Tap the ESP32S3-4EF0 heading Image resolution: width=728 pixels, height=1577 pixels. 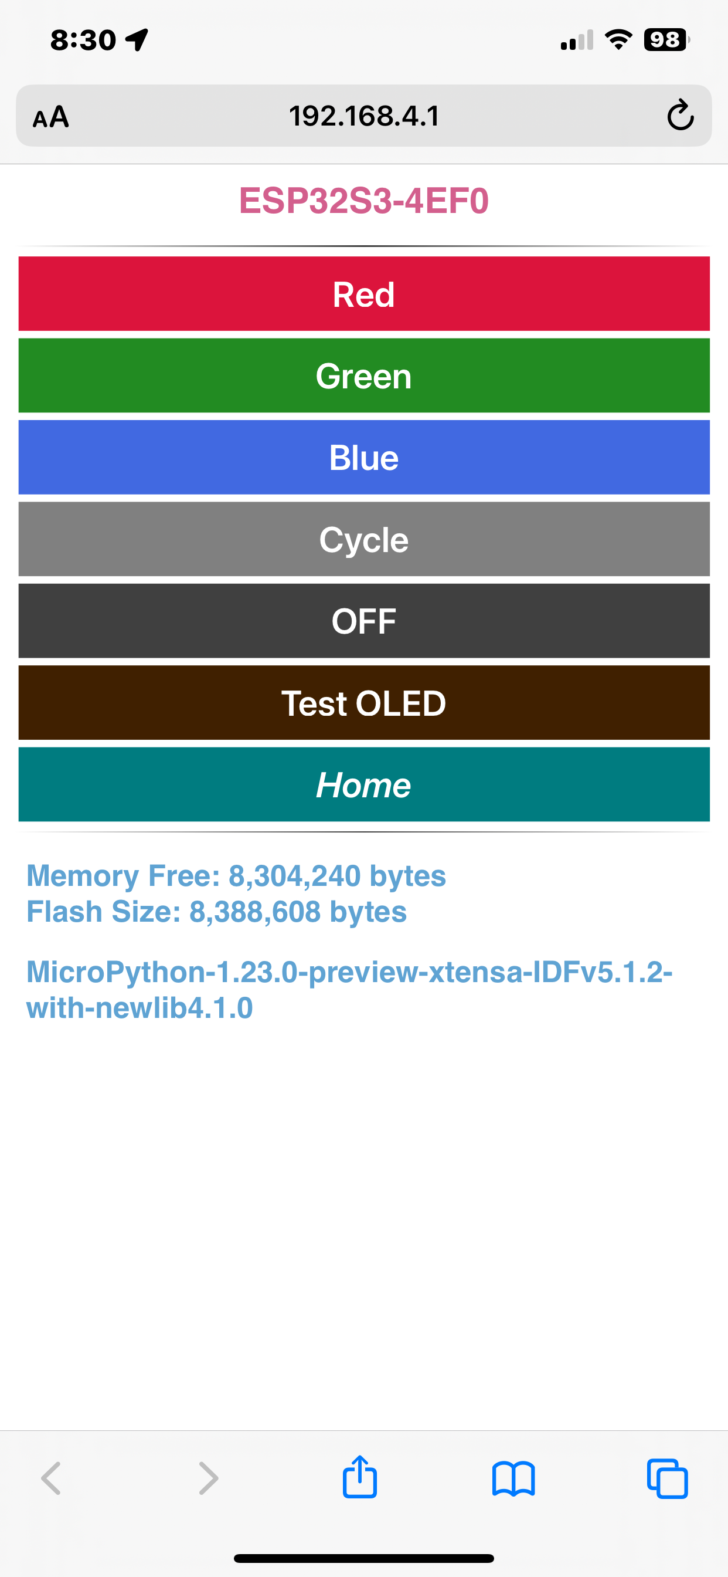[x=364, y=201]
